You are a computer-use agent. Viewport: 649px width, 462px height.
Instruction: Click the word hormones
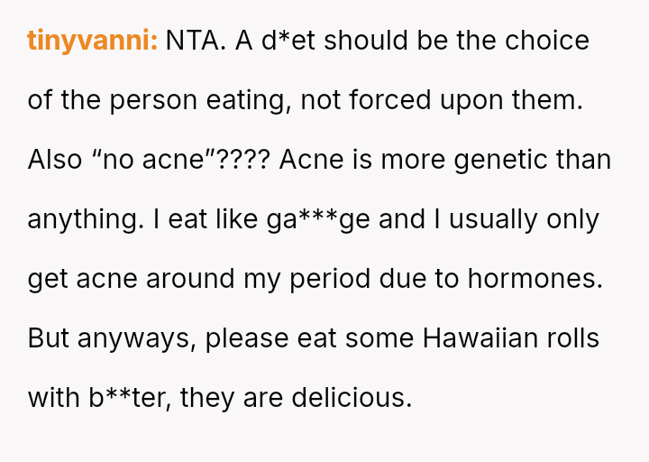point(535,278)
